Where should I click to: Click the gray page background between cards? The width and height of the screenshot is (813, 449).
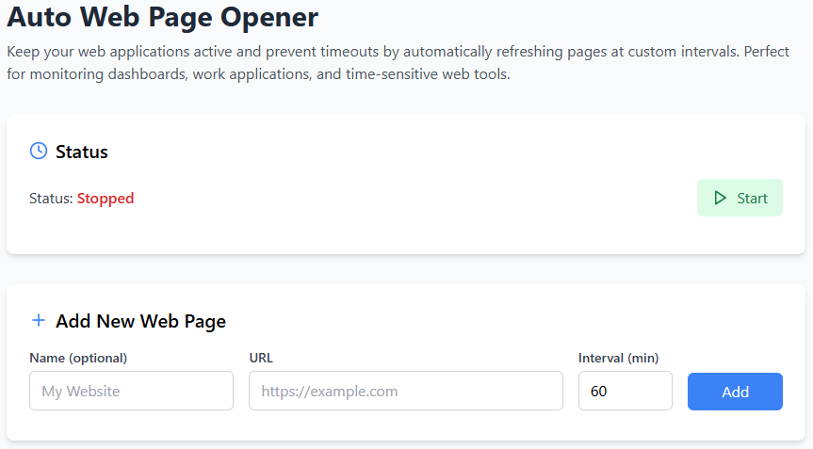(405, 269)
